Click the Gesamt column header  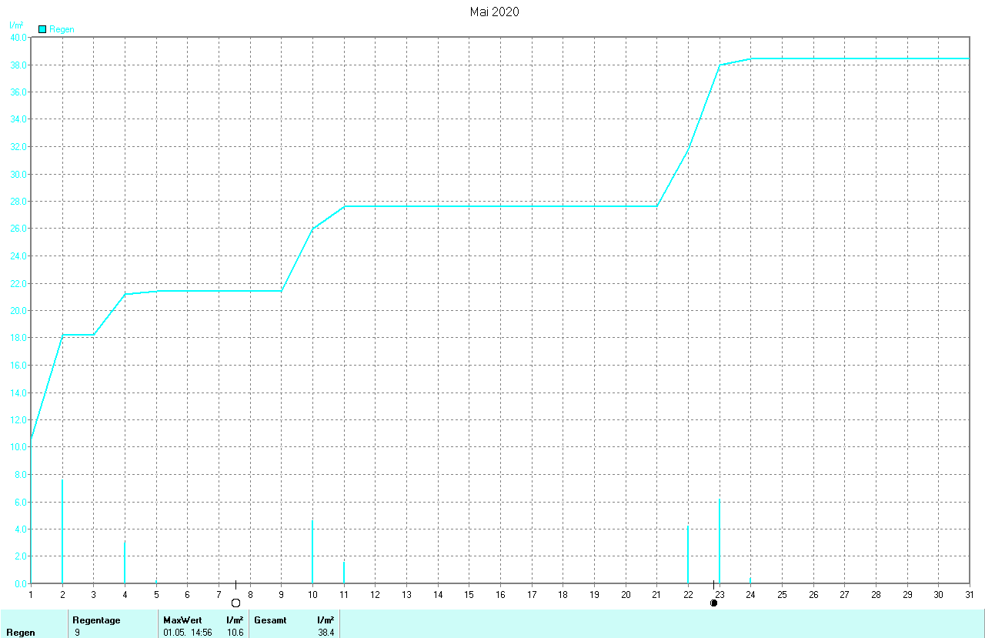pos(270,620)
